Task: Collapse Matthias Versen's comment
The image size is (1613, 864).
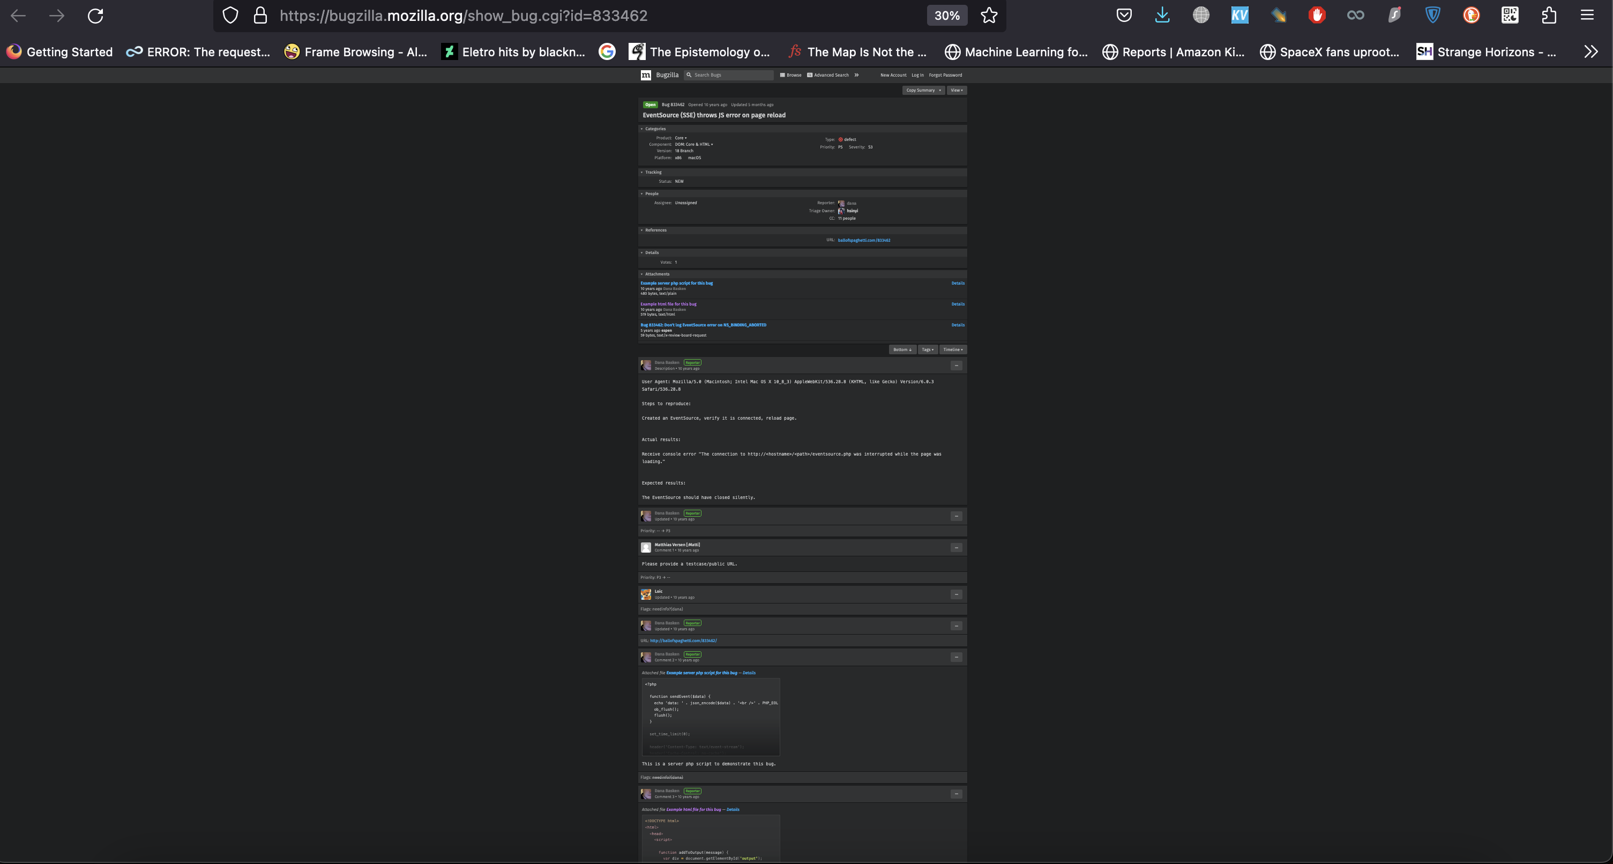Action: pyautogui.click(x=956, y=547)
